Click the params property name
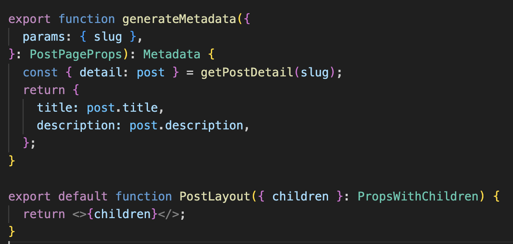 [44, 37]
